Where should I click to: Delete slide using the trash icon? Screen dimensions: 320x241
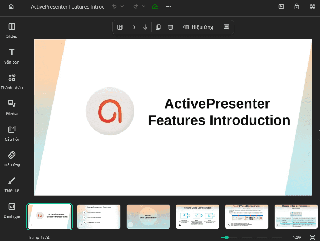[170, 27]
